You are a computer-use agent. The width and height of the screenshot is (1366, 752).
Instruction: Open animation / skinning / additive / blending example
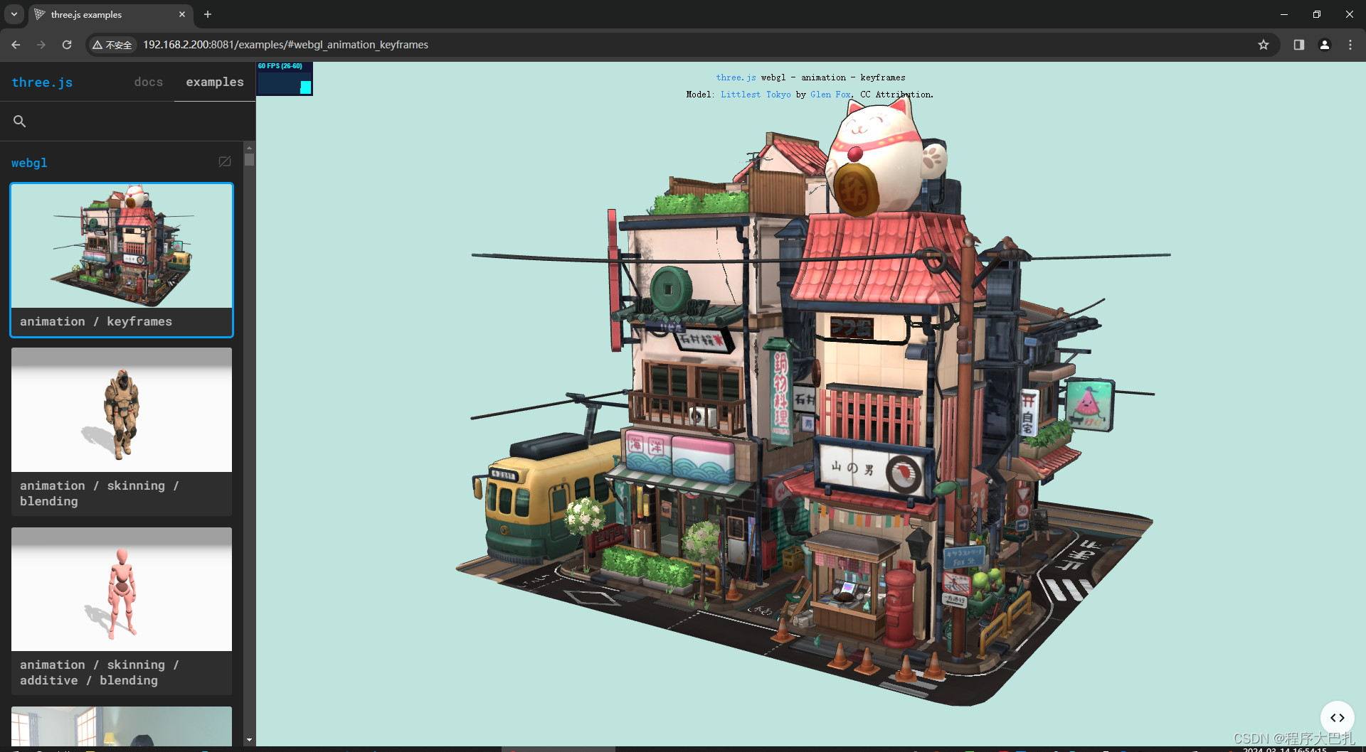[122, 611]
